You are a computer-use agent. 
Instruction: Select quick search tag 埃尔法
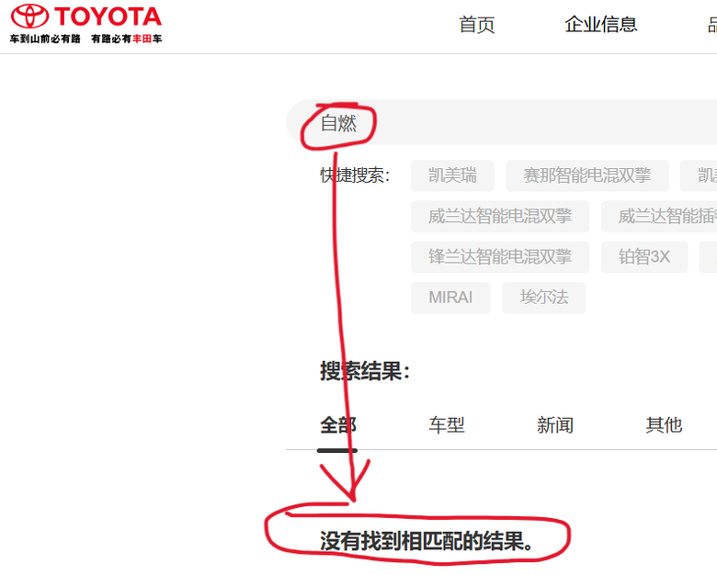543,298
